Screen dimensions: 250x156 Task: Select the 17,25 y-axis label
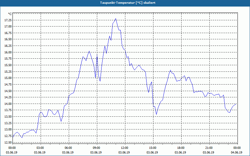pyautogui.click(x=8, y=20)
